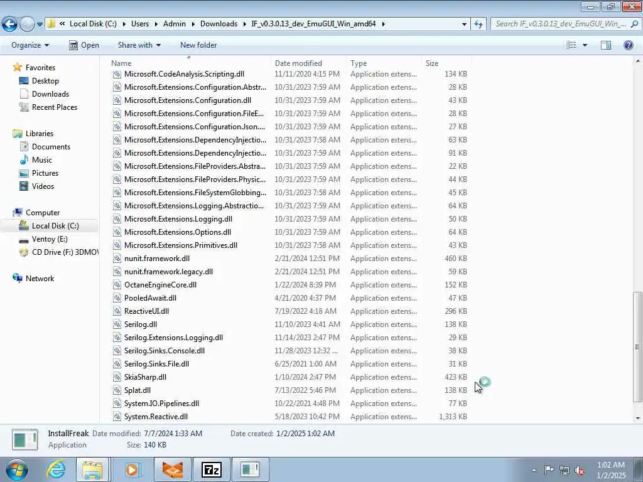Toggle the preview pane icon
Viewport: 643px width, 482px height.
pyautogui.click(x=606, y=45)
